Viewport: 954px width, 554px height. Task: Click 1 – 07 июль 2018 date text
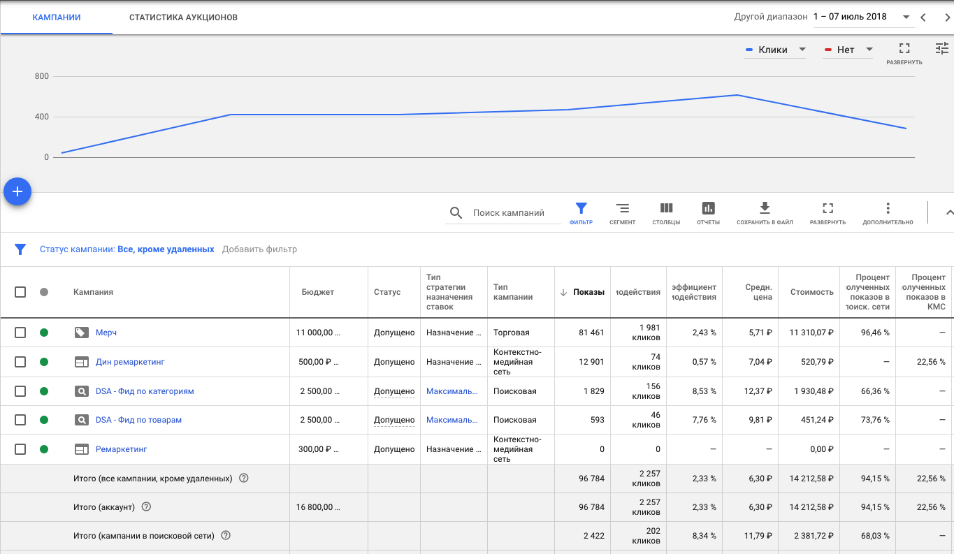coord(850,17)
